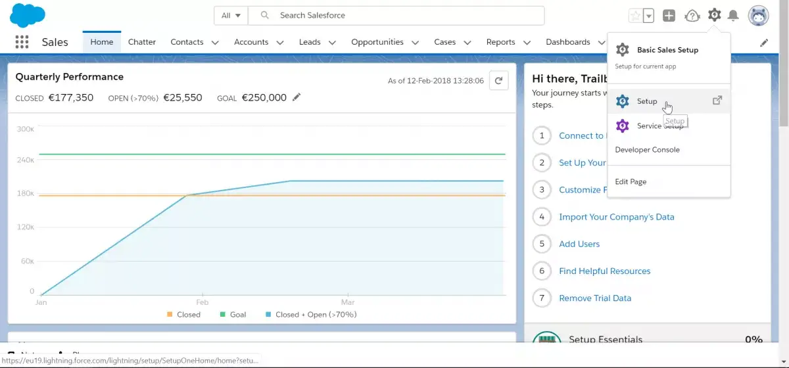Open the Chatter tab
Screen dimensions: 789x368
click(142, 42)
